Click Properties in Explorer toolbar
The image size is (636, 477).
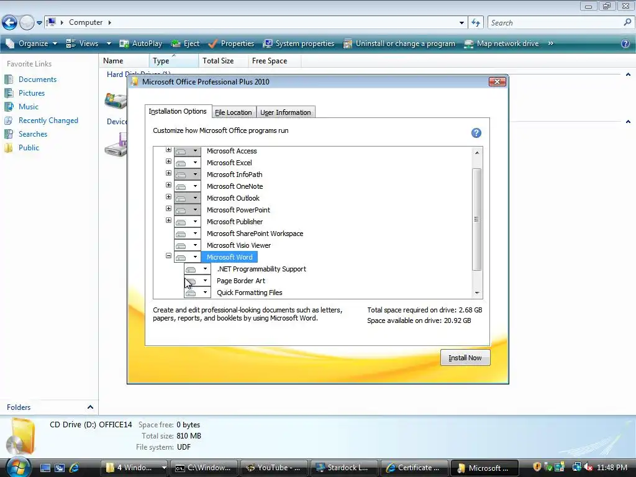231,43
